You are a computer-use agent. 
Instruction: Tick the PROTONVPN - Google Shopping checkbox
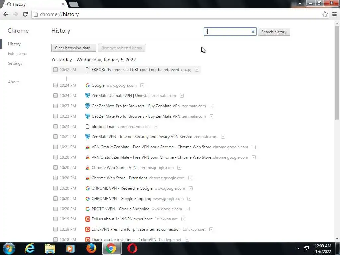[x=55, y=209]
